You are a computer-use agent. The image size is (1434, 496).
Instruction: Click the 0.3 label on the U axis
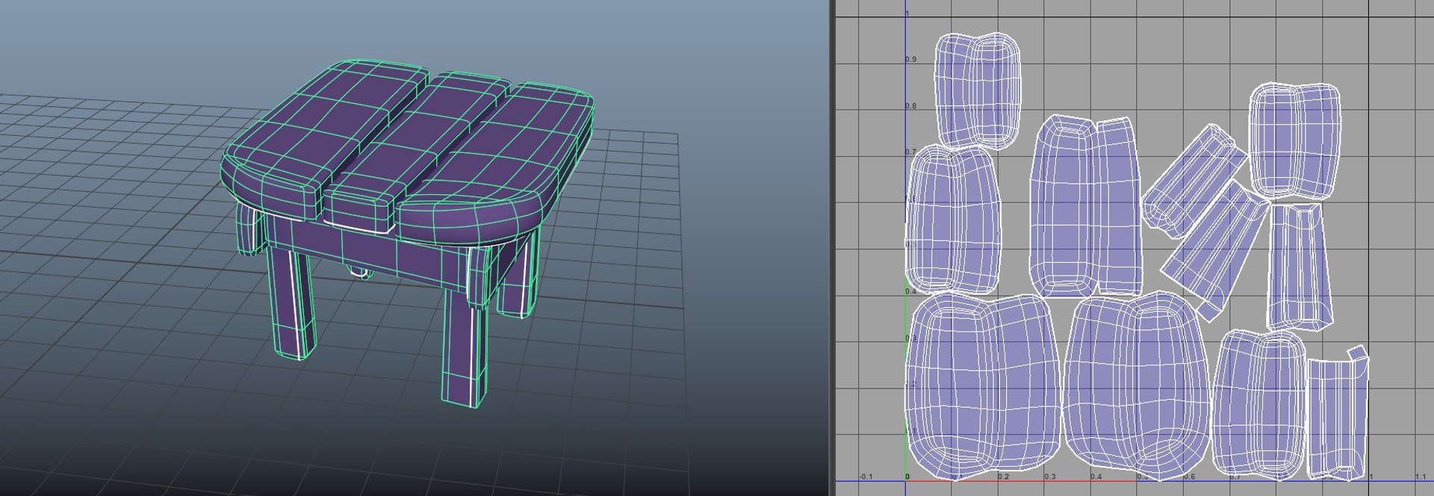point(1050,477)
